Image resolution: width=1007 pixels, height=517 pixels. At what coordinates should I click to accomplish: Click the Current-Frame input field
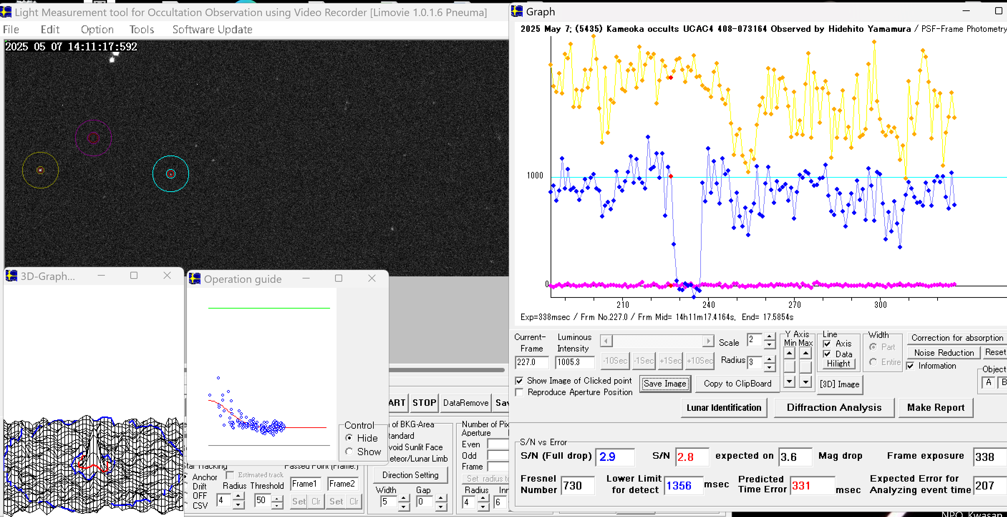pos(531,362)
